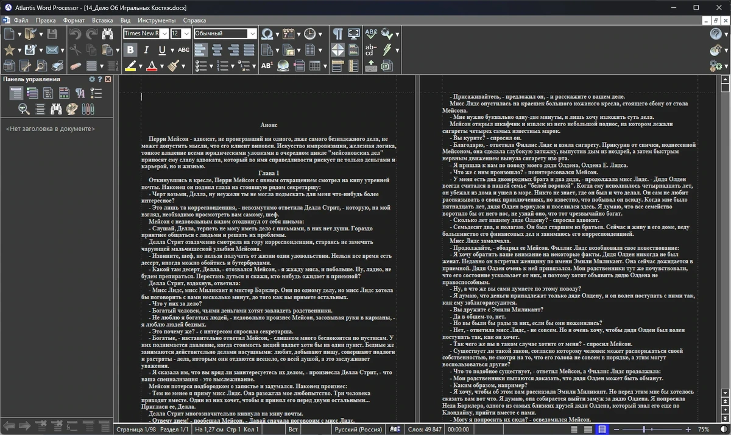The height and width of the screenshot is (435, 731).
Task: Click the Copy icon in the toolbar
Action: tap(91, 50)
